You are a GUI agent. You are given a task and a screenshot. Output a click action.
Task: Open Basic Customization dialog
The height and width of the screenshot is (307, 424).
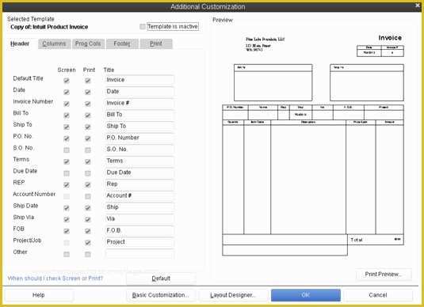tap(161, 295)
